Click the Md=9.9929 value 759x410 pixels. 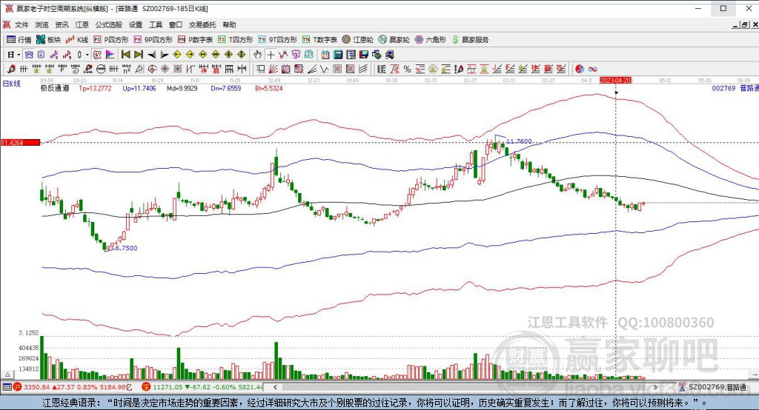click(x=182, y=89)
